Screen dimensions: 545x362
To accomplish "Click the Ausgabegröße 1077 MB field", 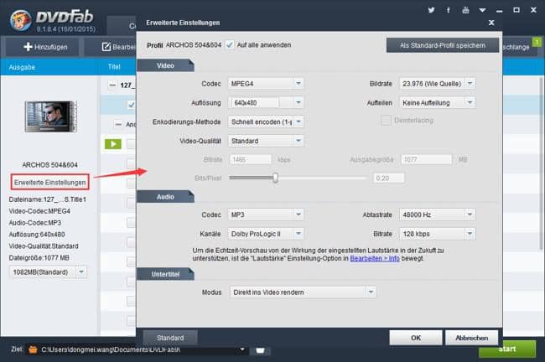I will coord(427,159).
